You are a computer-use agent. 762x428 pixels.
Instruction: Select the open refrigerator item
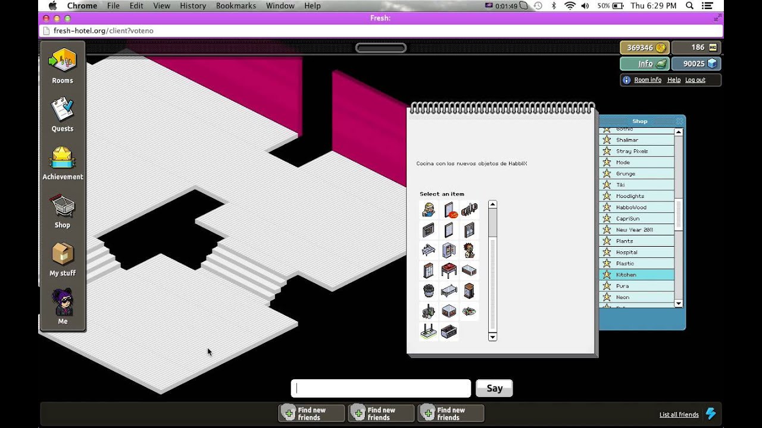449,250
